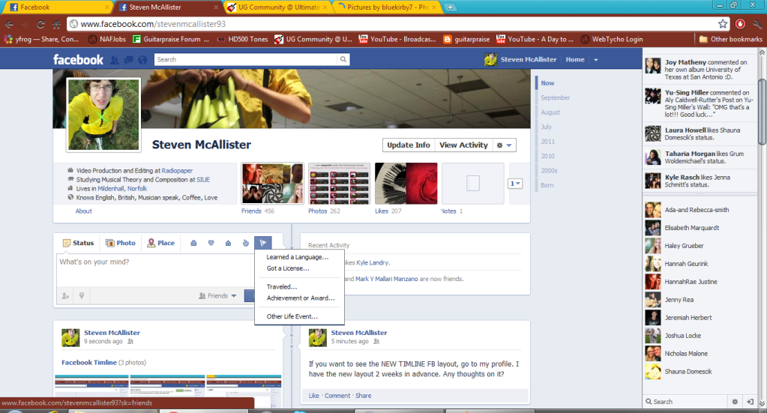The width and height of the screenshot is (767, 413).
Task: Expand more profile sections with the 1 dropdown
Action: 515,184
